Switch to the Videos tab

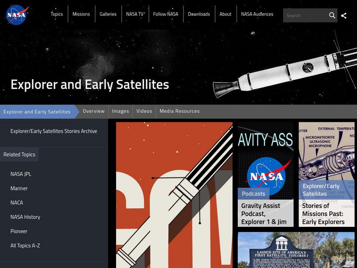tap(144, 111)
